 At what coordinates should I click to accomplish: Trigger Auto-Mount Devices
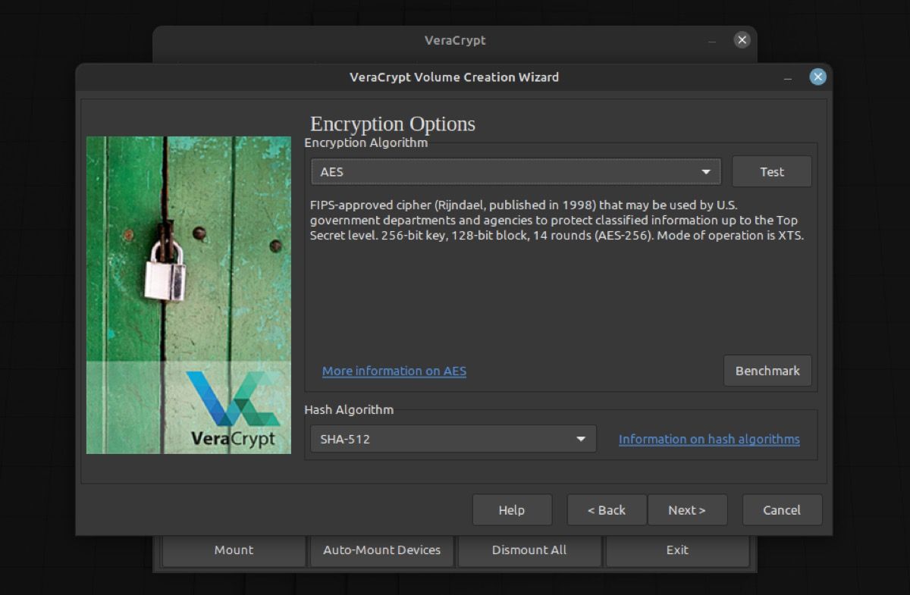click(381, 550)
